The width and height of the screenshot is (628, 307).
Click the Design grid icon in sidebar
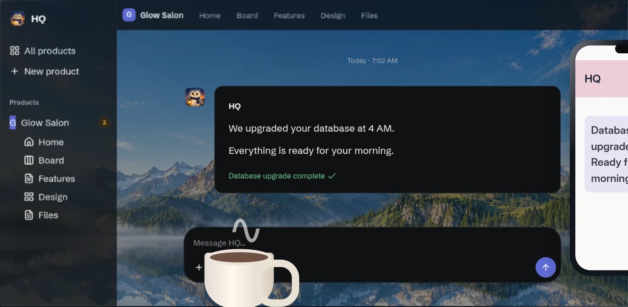(29, 197)
